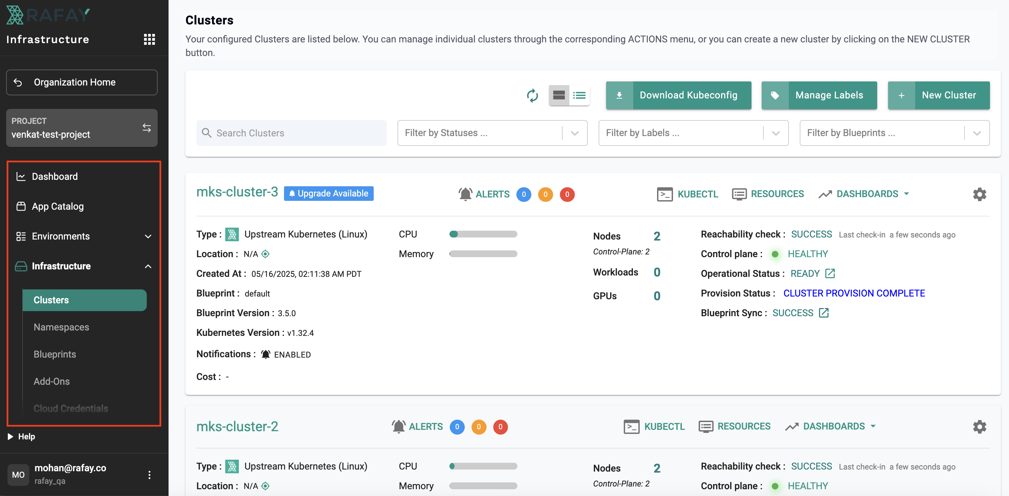The image size is (1009, 496).
Task: Open mks-cluster-3 cluster link
Action: [237, 192]
